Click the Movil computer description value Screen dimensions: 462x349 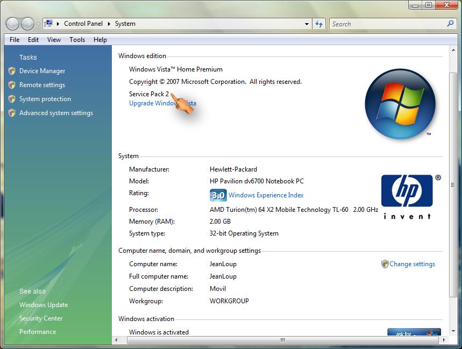pos(218,289)
